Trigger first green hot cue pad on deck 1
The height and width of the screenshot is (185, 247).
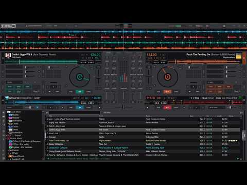[10, 87]
